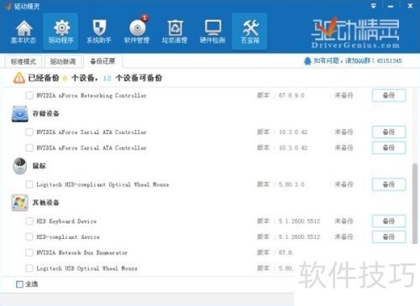Screen dimensions: 420x306
Task: Switch to the 驱动微调 tab
Action: click(63, 61)
